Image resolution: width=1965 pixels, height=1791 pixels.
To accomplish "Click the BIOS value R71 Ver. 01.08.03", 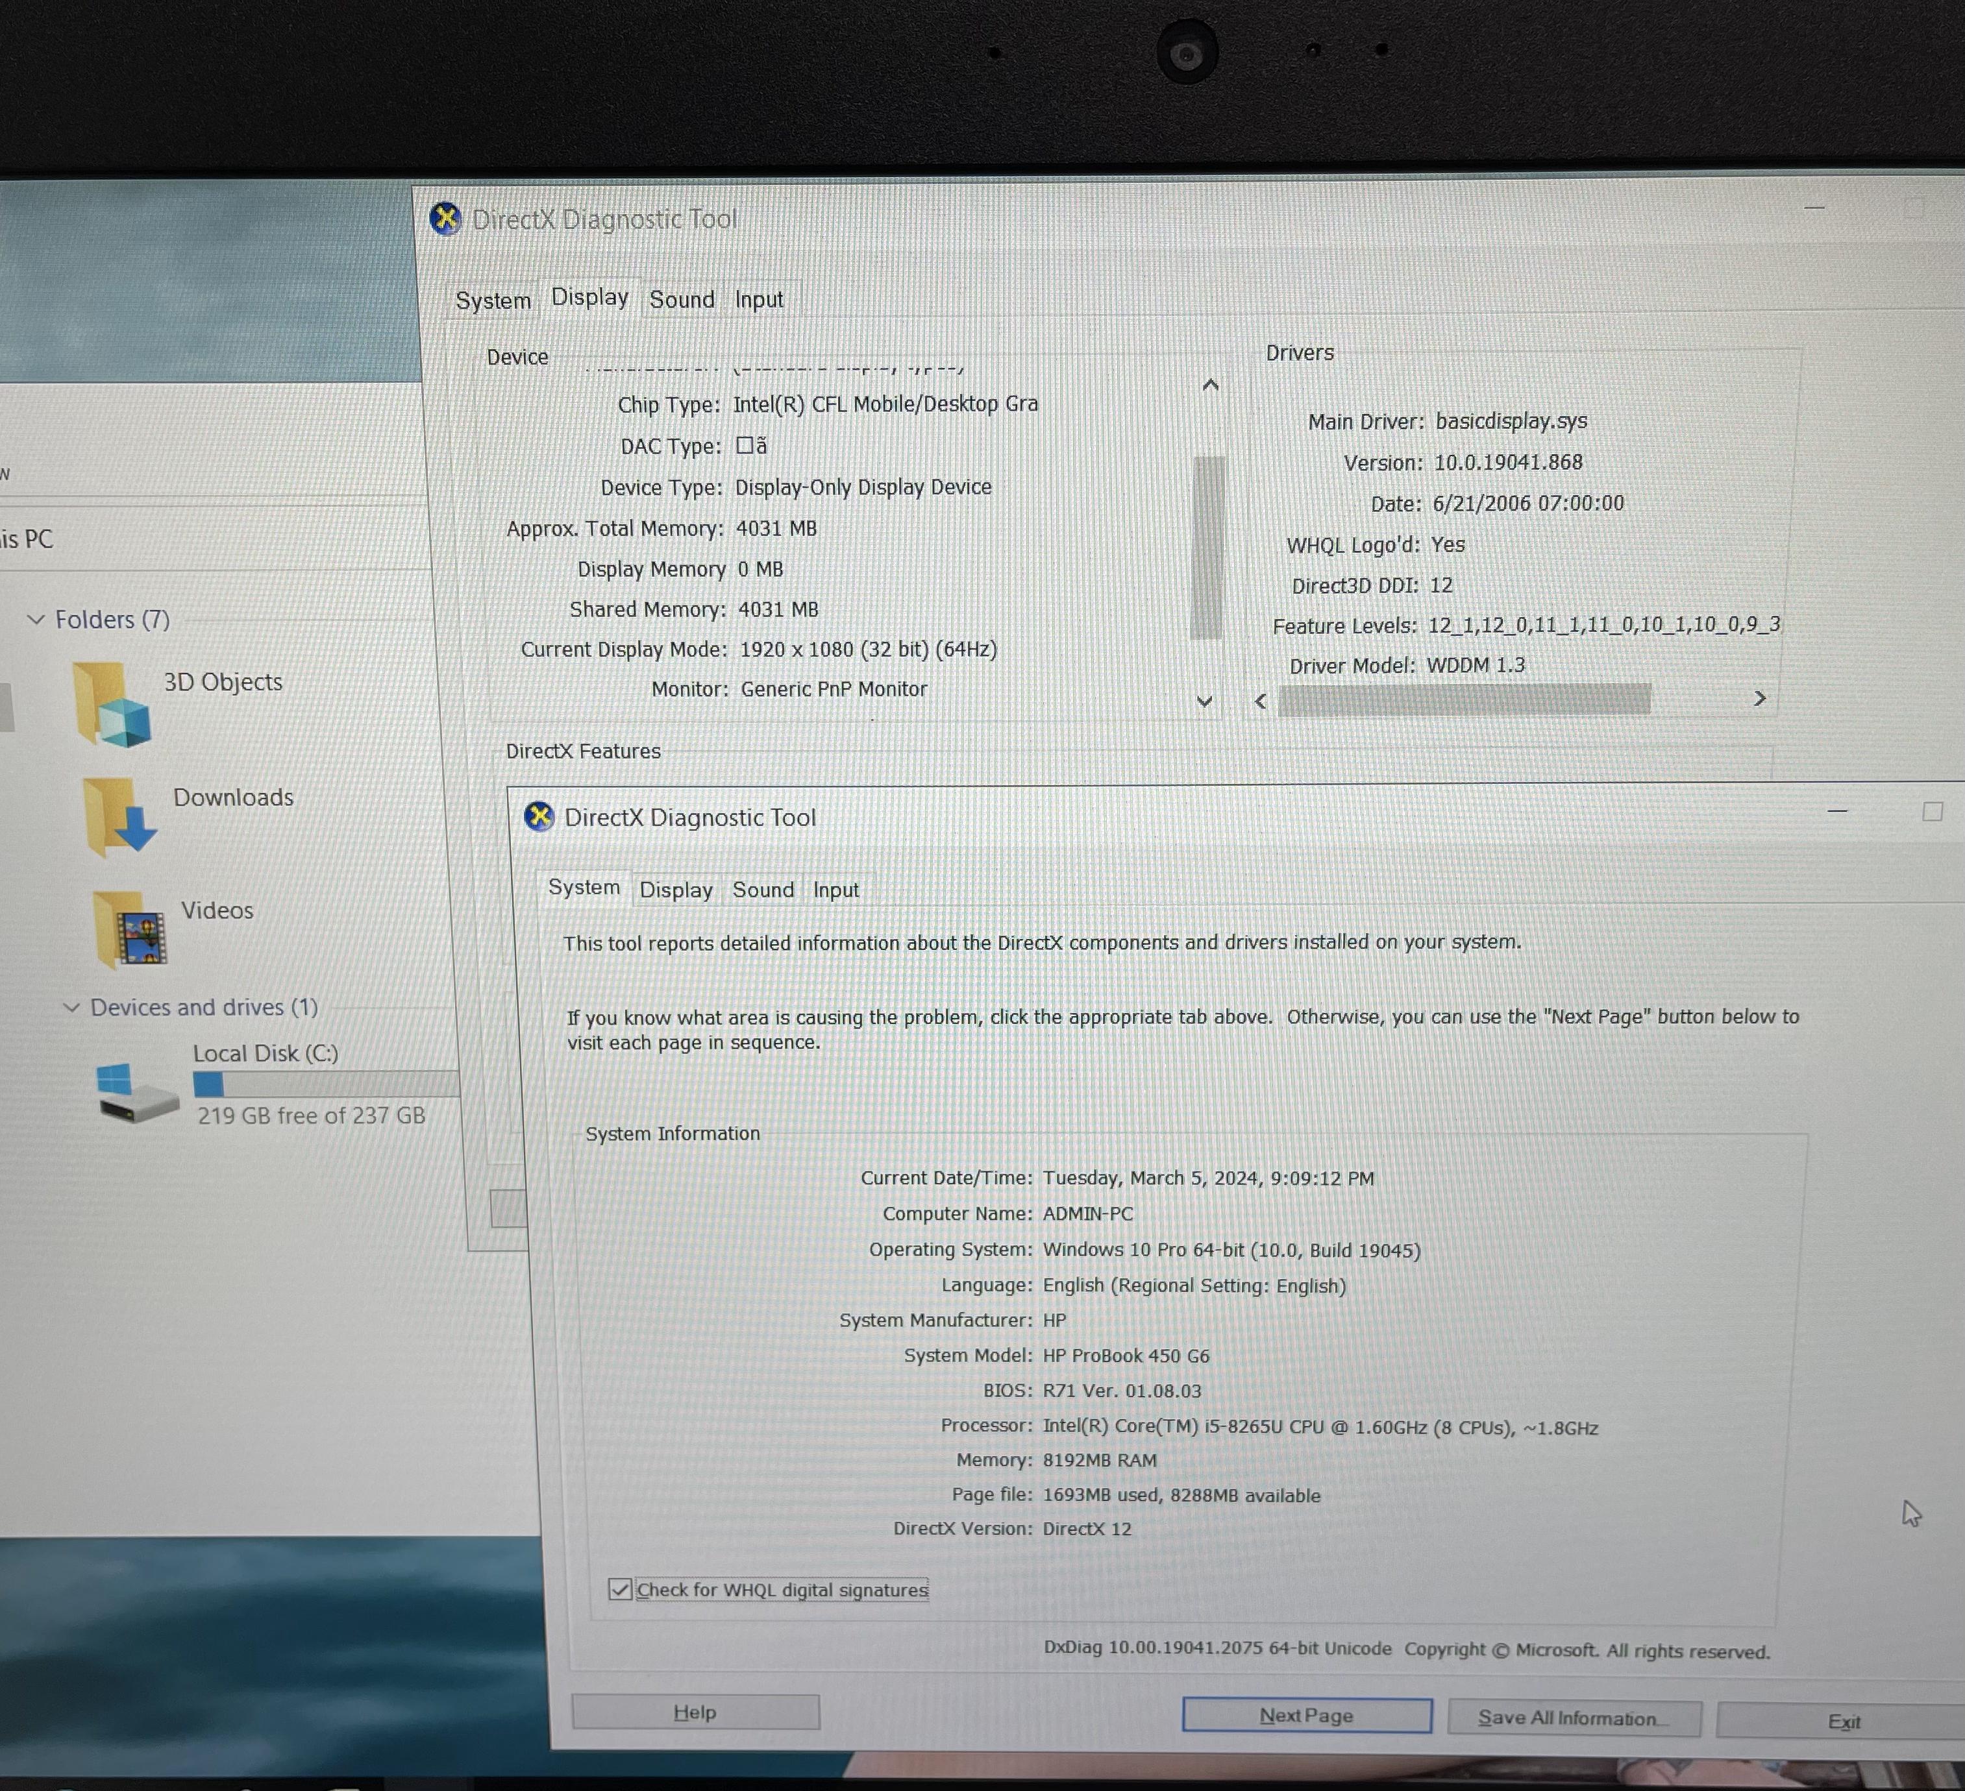I will point(1122,1391).
